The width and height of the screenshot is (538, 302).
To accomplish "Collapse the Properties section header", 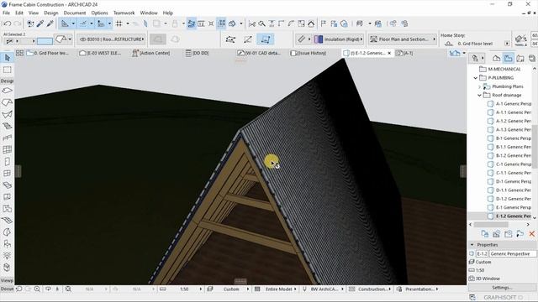I will tap(472, 245).
